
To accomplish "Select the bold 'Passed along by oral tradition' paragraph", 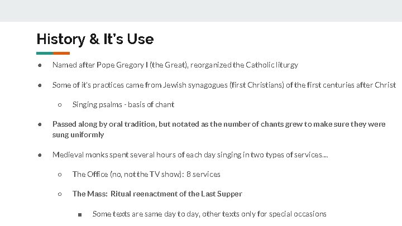I will pyautogui.click(x=218, y=129).
